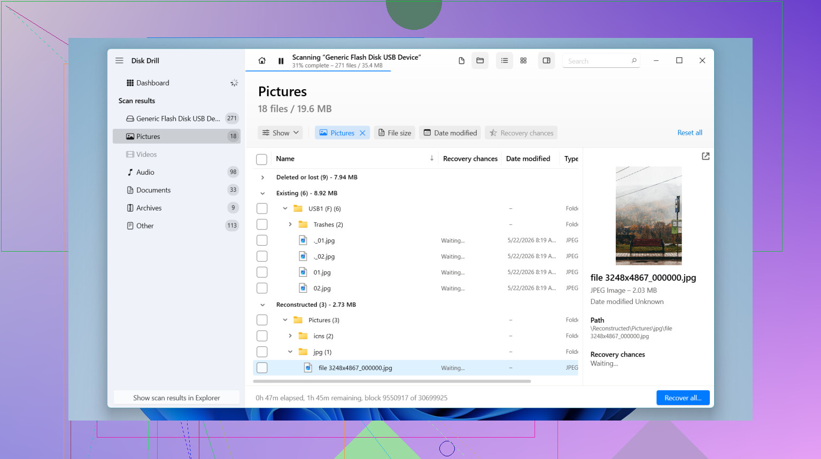Click the sort arrow in Name column
821x459 pixels.
click(x=432, y=158)
